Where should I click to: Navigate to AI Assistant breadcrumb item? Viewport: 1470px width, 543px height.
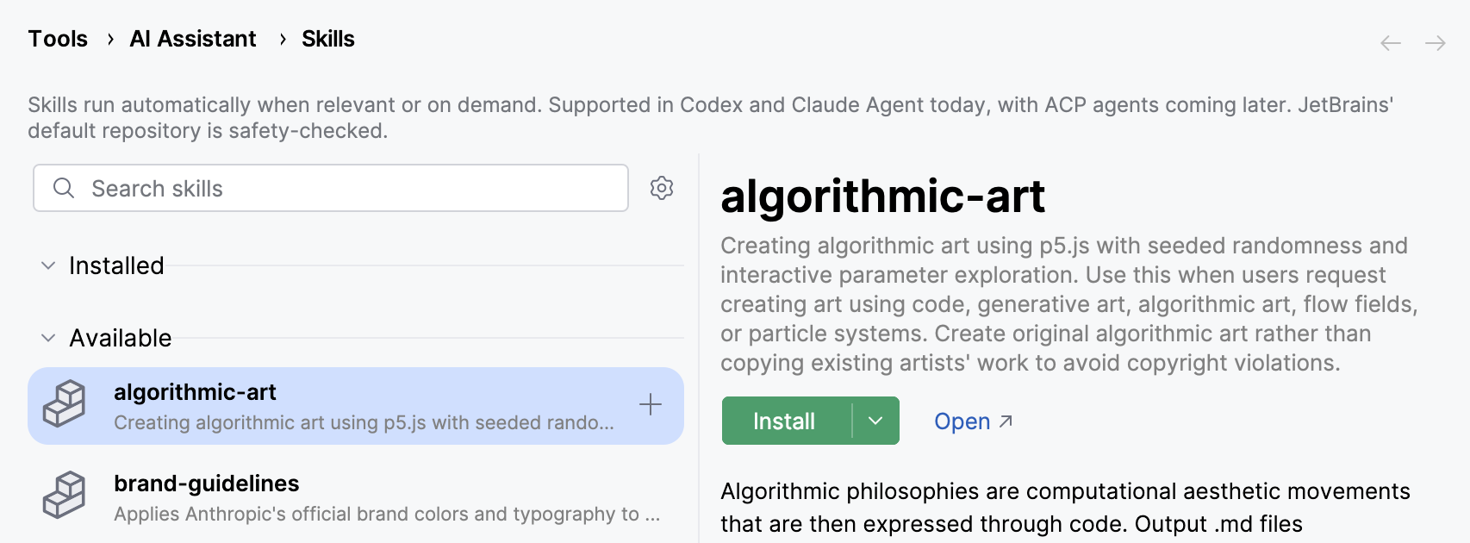193,39
